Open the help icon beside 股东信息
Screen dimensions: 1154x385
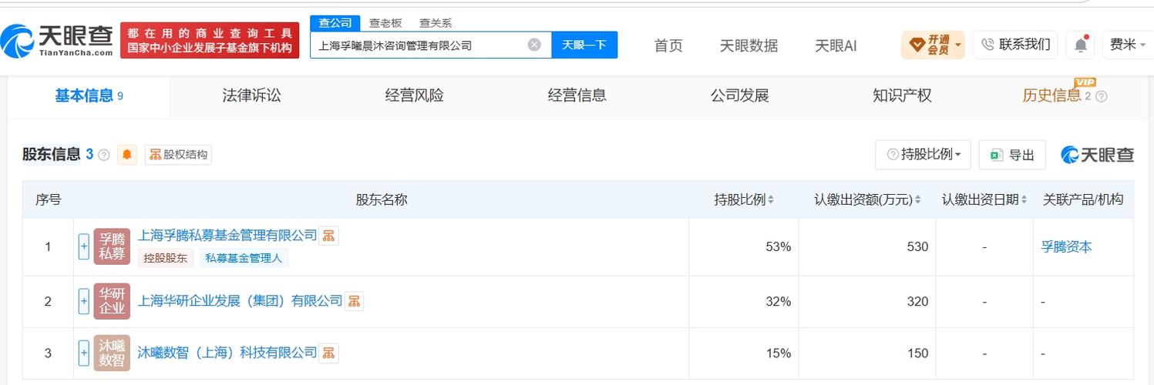(x=104, y=155)
